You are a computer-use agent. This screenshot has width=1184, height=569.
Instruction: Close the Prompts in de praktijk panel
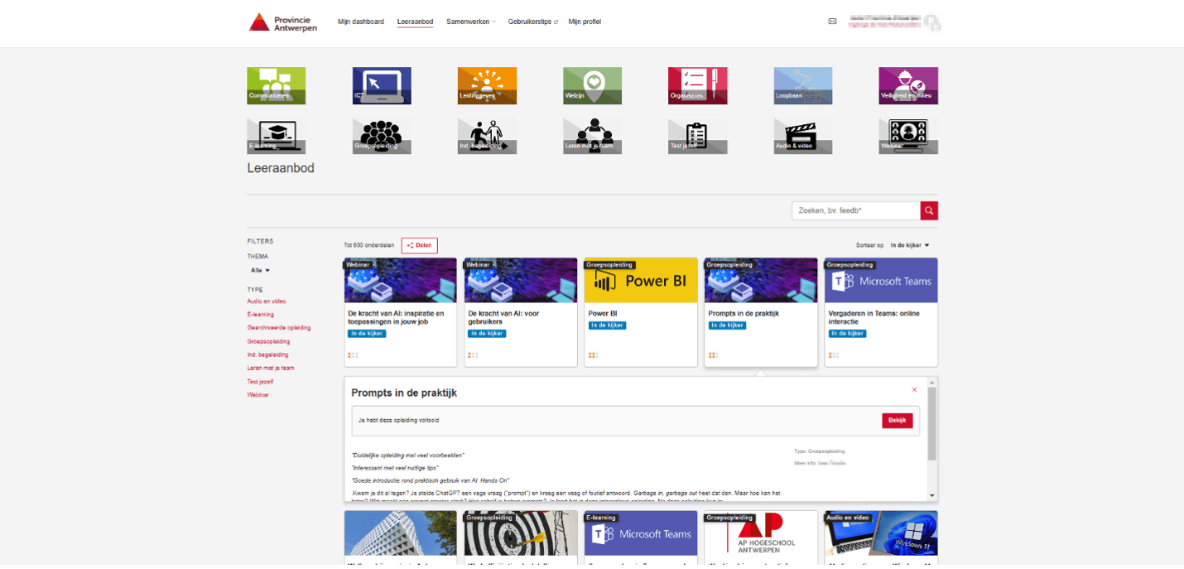(914, 389)
